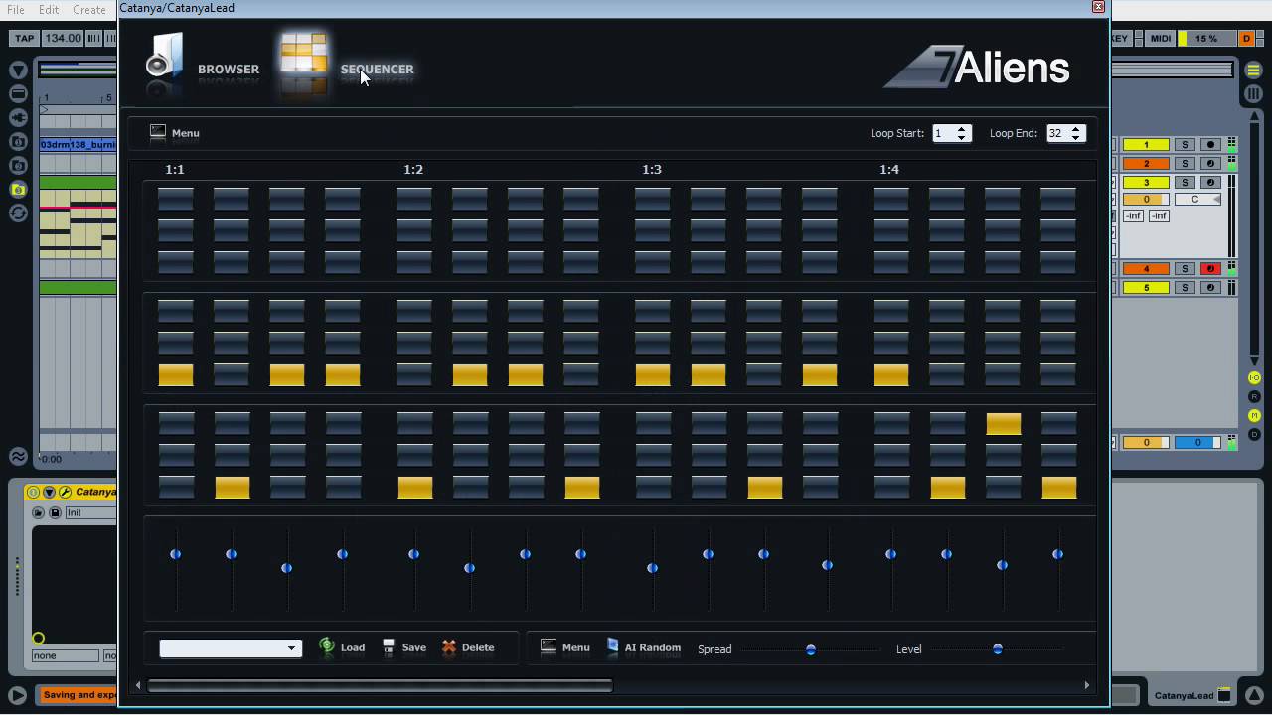Open the first File Browser folder icon
1272x715 pixels.
coord(18,141)
